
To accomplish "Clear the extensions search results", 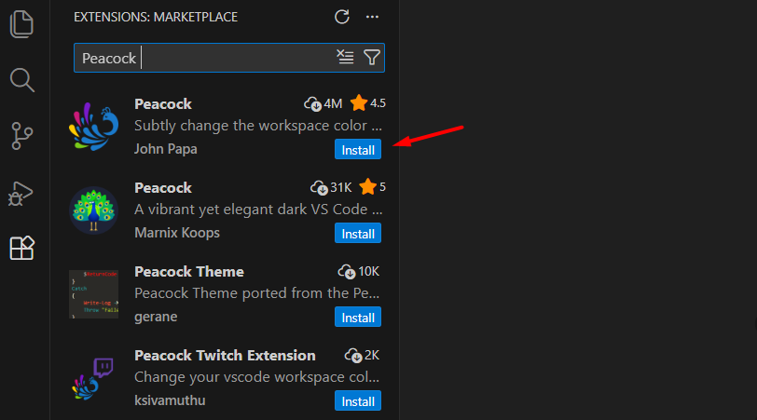I will tap(345, 58).
